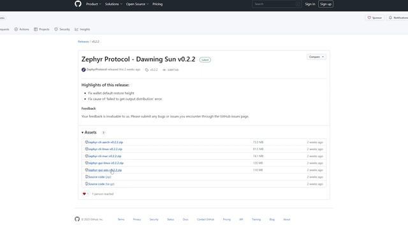Click the GitHub logo in footer

tap(77, 219)
